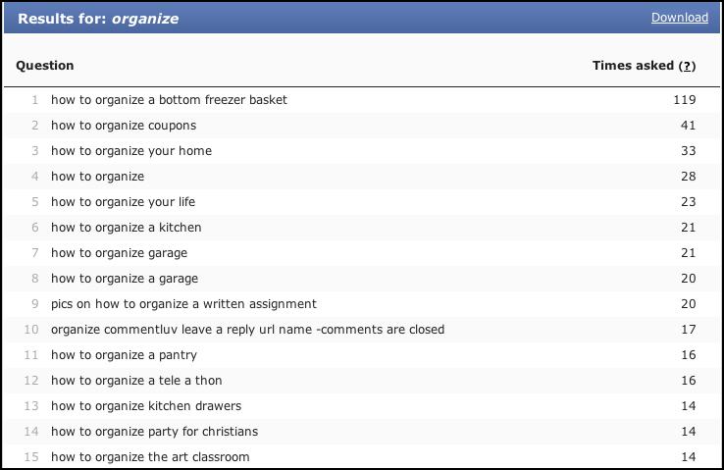Screen dimensions: 724x470
Task: Choose how to organize your home row
Action: coord(362,151)
